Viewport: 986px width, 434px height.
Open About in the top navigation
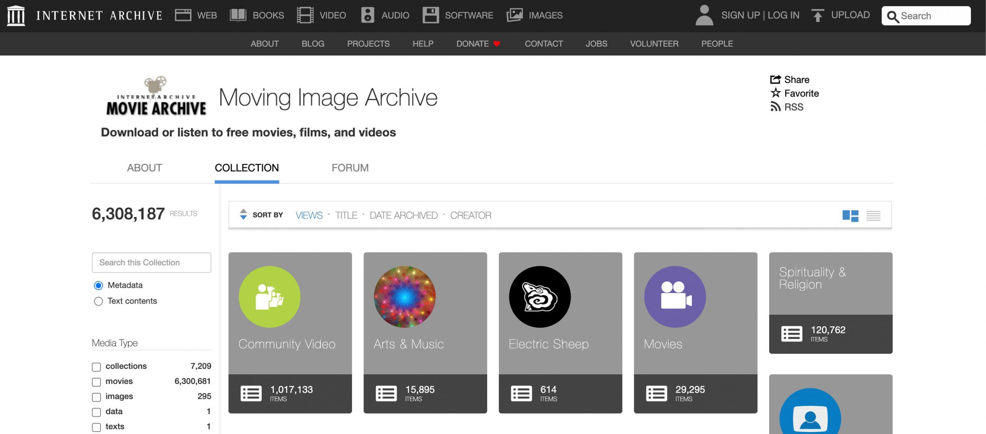[265, 43]
